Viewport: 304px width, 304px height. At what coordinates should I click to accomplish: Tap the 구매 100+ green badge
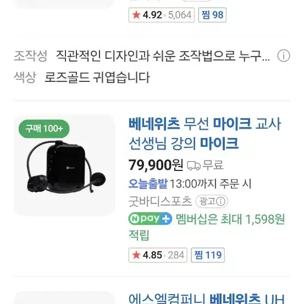coord(44,129)
